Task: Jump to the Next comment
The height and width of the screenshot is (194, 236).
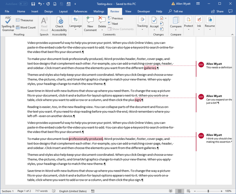Action: coord(113,24)
